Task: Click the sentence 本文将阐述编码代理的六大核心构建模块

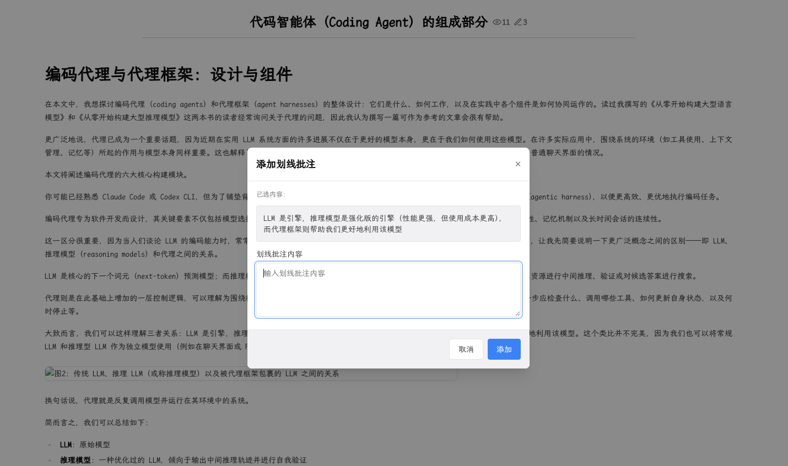Action: click(116, 175)
